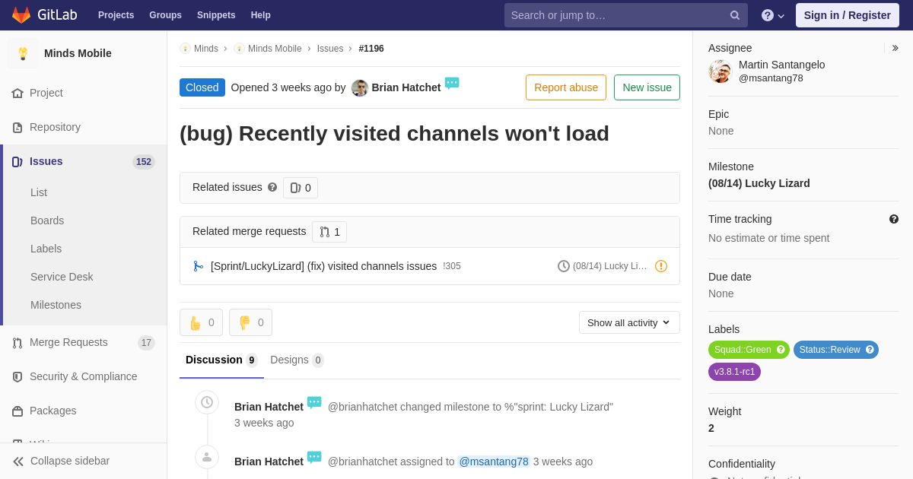
Task: Click the thumbs up emoji reaction
Action: click(x=201, y=322)
